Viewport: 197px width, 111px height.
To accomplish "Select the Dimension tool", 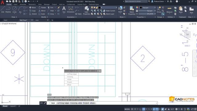I will [x=70, y=10].
